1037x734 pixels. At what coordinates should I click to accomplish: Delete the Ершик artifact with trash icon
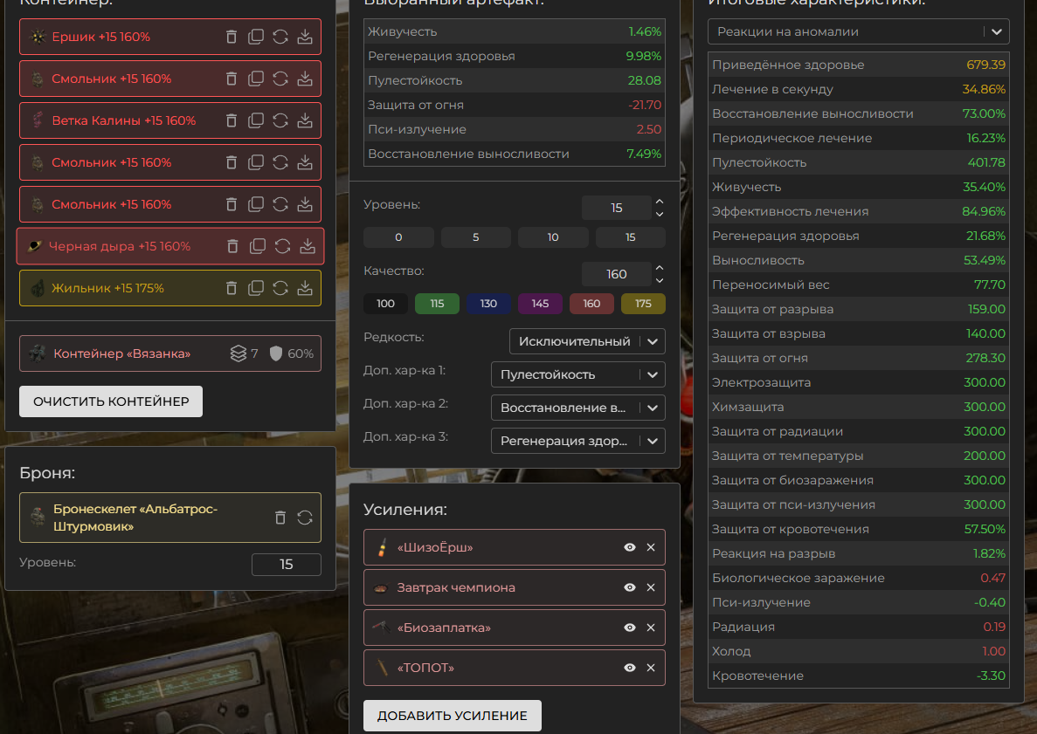tap(232, 37)
